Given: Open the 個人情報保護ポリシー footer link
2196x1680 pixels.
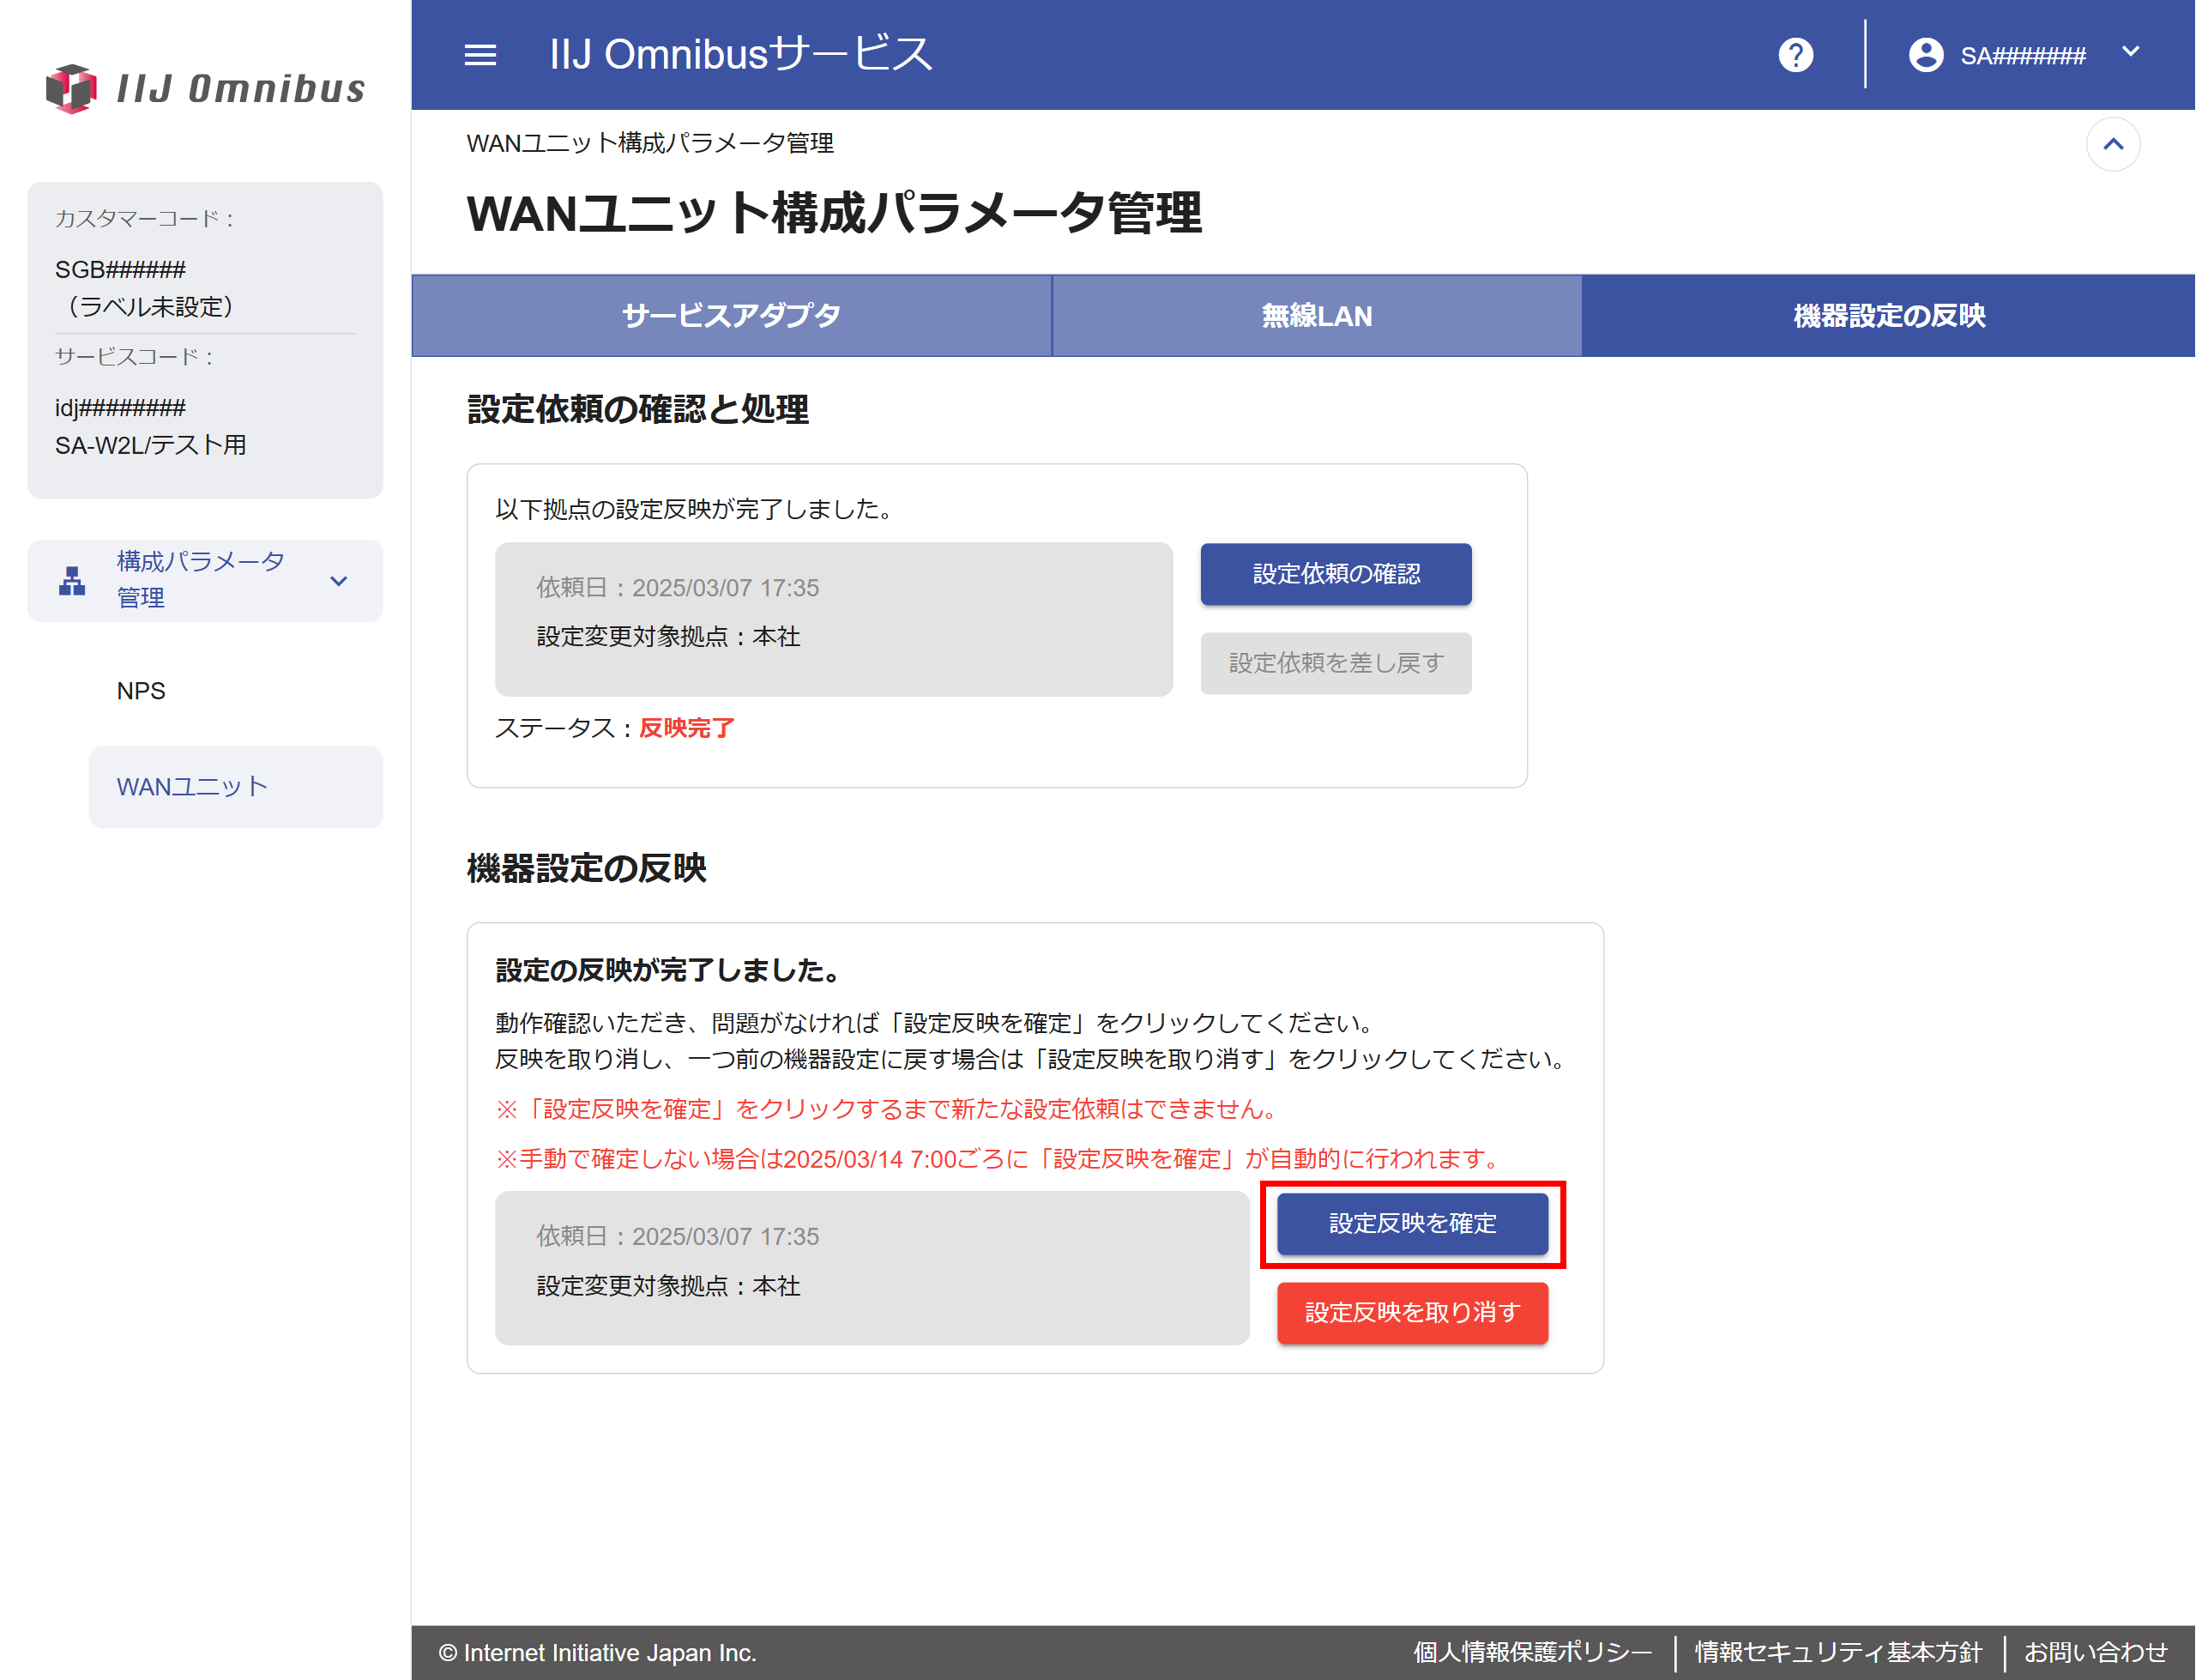Looking at the screenshot, I should pos(1532,1652).
